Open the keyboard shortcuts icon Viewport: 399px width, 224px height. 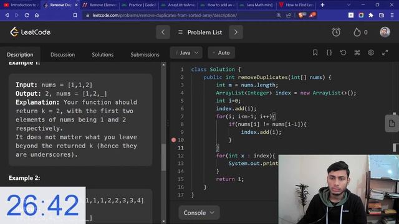tap(357, 52)
